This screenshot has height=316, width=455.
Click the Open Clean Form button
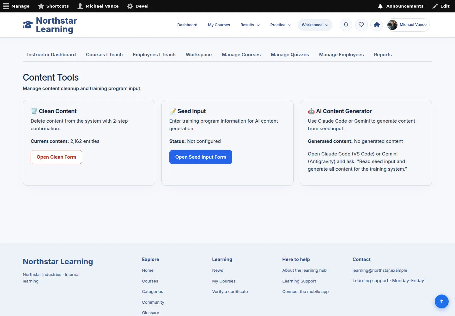point(56,157)
